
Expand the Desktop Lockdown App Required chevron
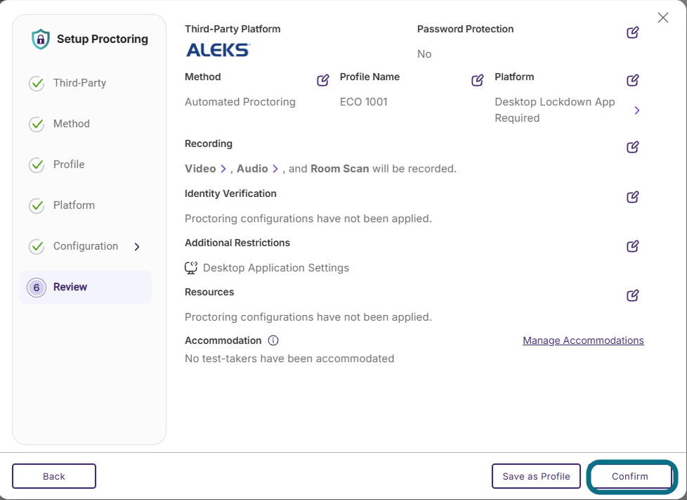(x=637, y=110)
